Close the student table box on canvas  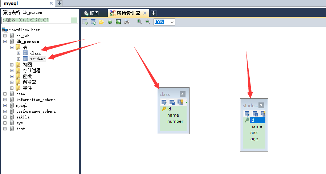coord(261,105)
